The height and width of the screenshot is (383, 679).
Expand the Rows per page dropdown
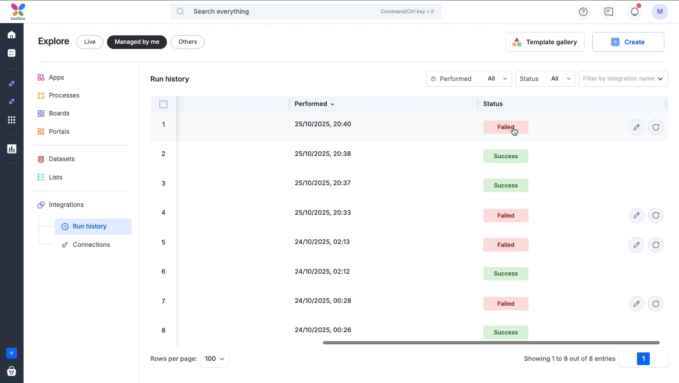[x=215, y=359]
